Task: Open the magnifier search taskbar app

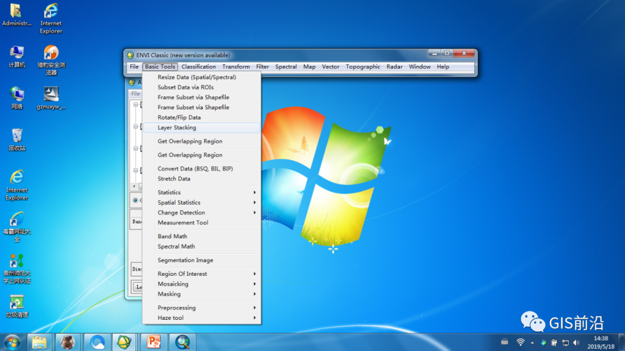Action: [x=182, y=342]
